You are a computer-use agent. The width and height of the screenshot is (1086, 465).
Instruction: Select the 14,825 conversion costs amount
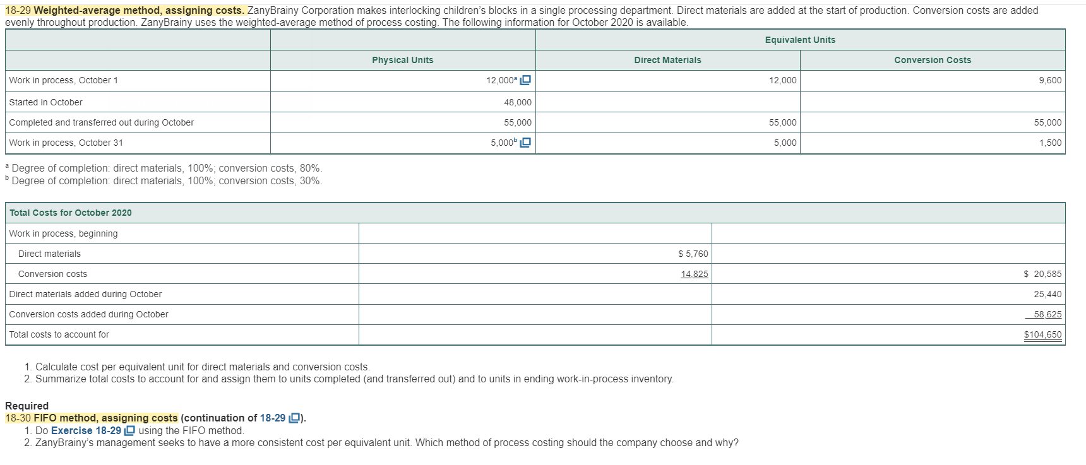[695, 274]
